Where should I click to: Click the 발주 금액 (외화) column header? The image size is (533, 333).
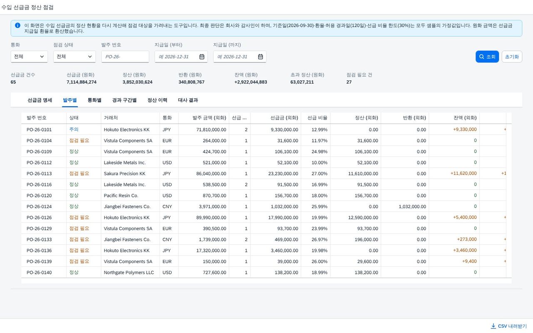(x=204, y=118)
